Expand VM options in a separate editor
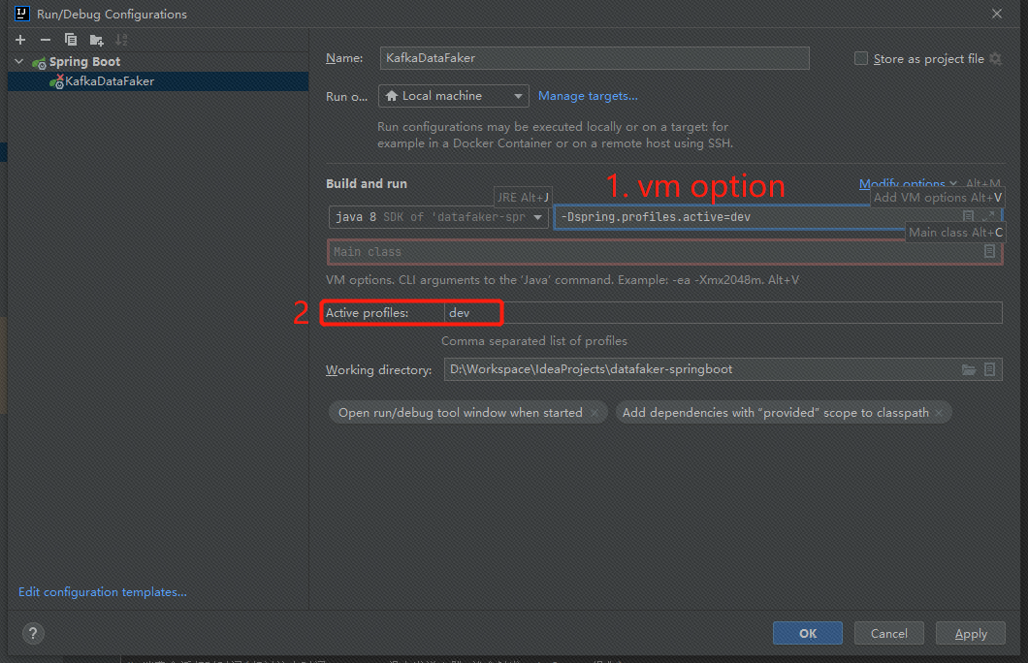This screenshot has width=1028, height=663. (991, 216)
